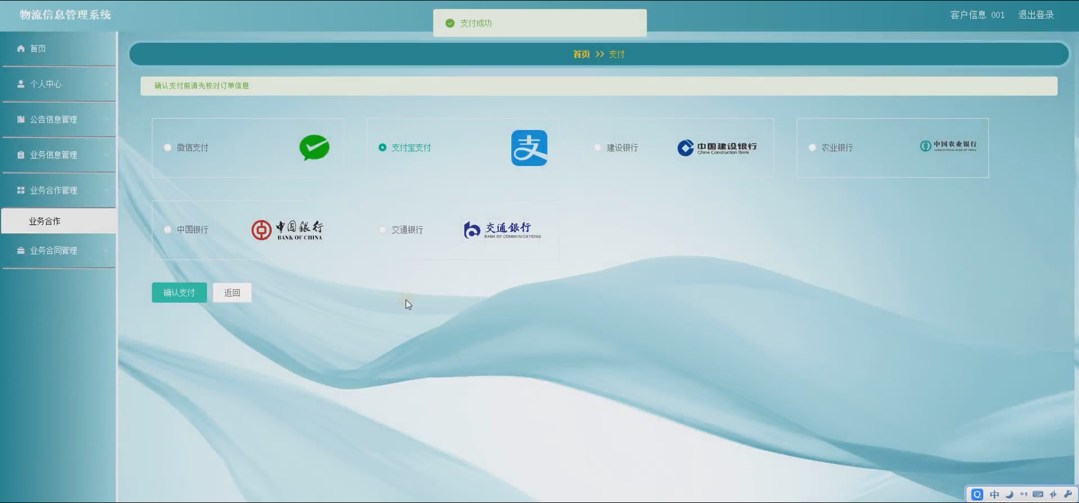Click the >> breadcrumb separator

pos(599,54)
